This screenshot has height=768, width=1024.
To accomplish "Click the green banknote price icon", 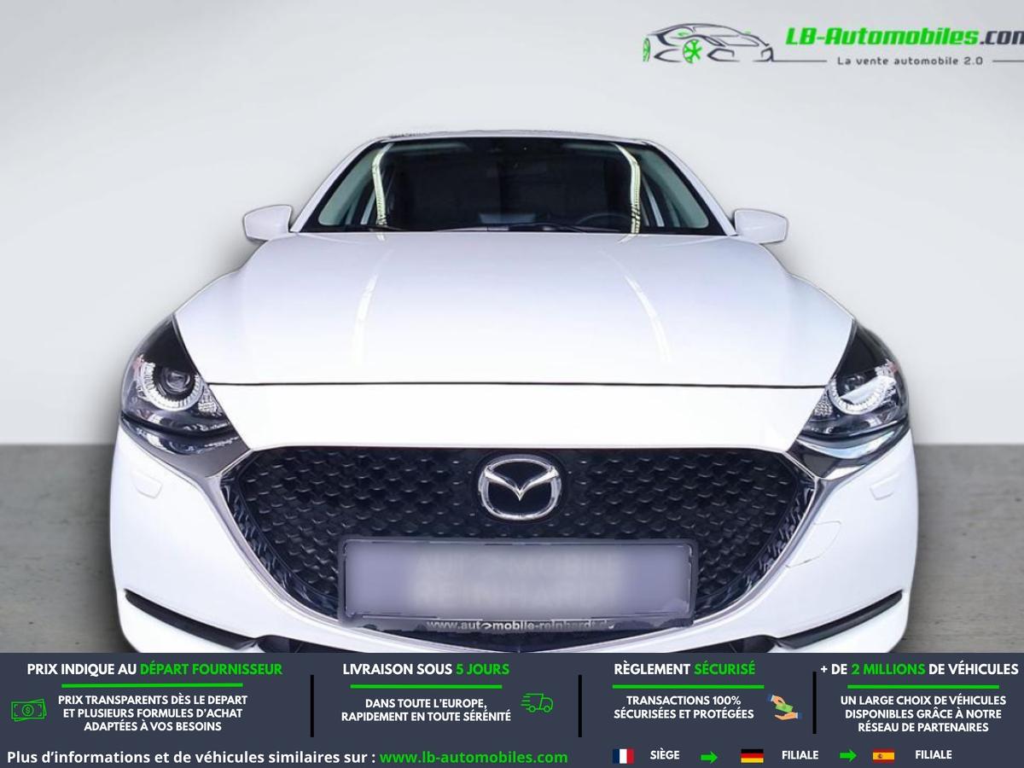I will (29, 709).
